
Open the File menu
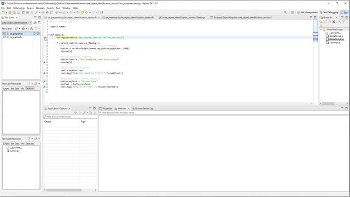(x=3, y=8)
